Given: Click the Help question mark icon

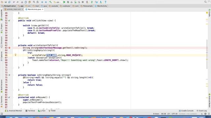Looking at the screenshot, I should pos(105,2).
